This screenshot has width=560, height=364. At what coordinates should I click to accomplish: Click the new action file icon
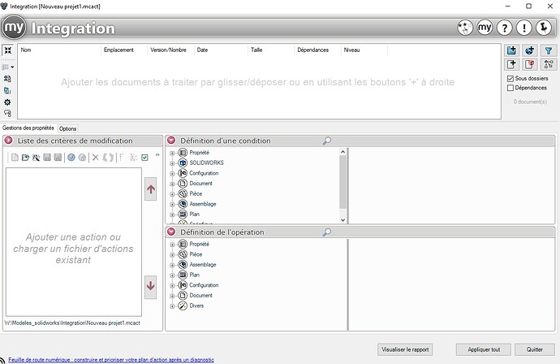coord(14,157)
